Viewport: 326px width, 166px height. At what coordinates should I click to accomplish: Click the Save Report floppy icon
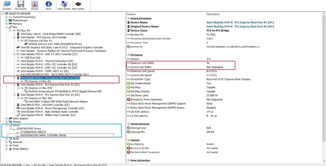(x=21, y=5)
